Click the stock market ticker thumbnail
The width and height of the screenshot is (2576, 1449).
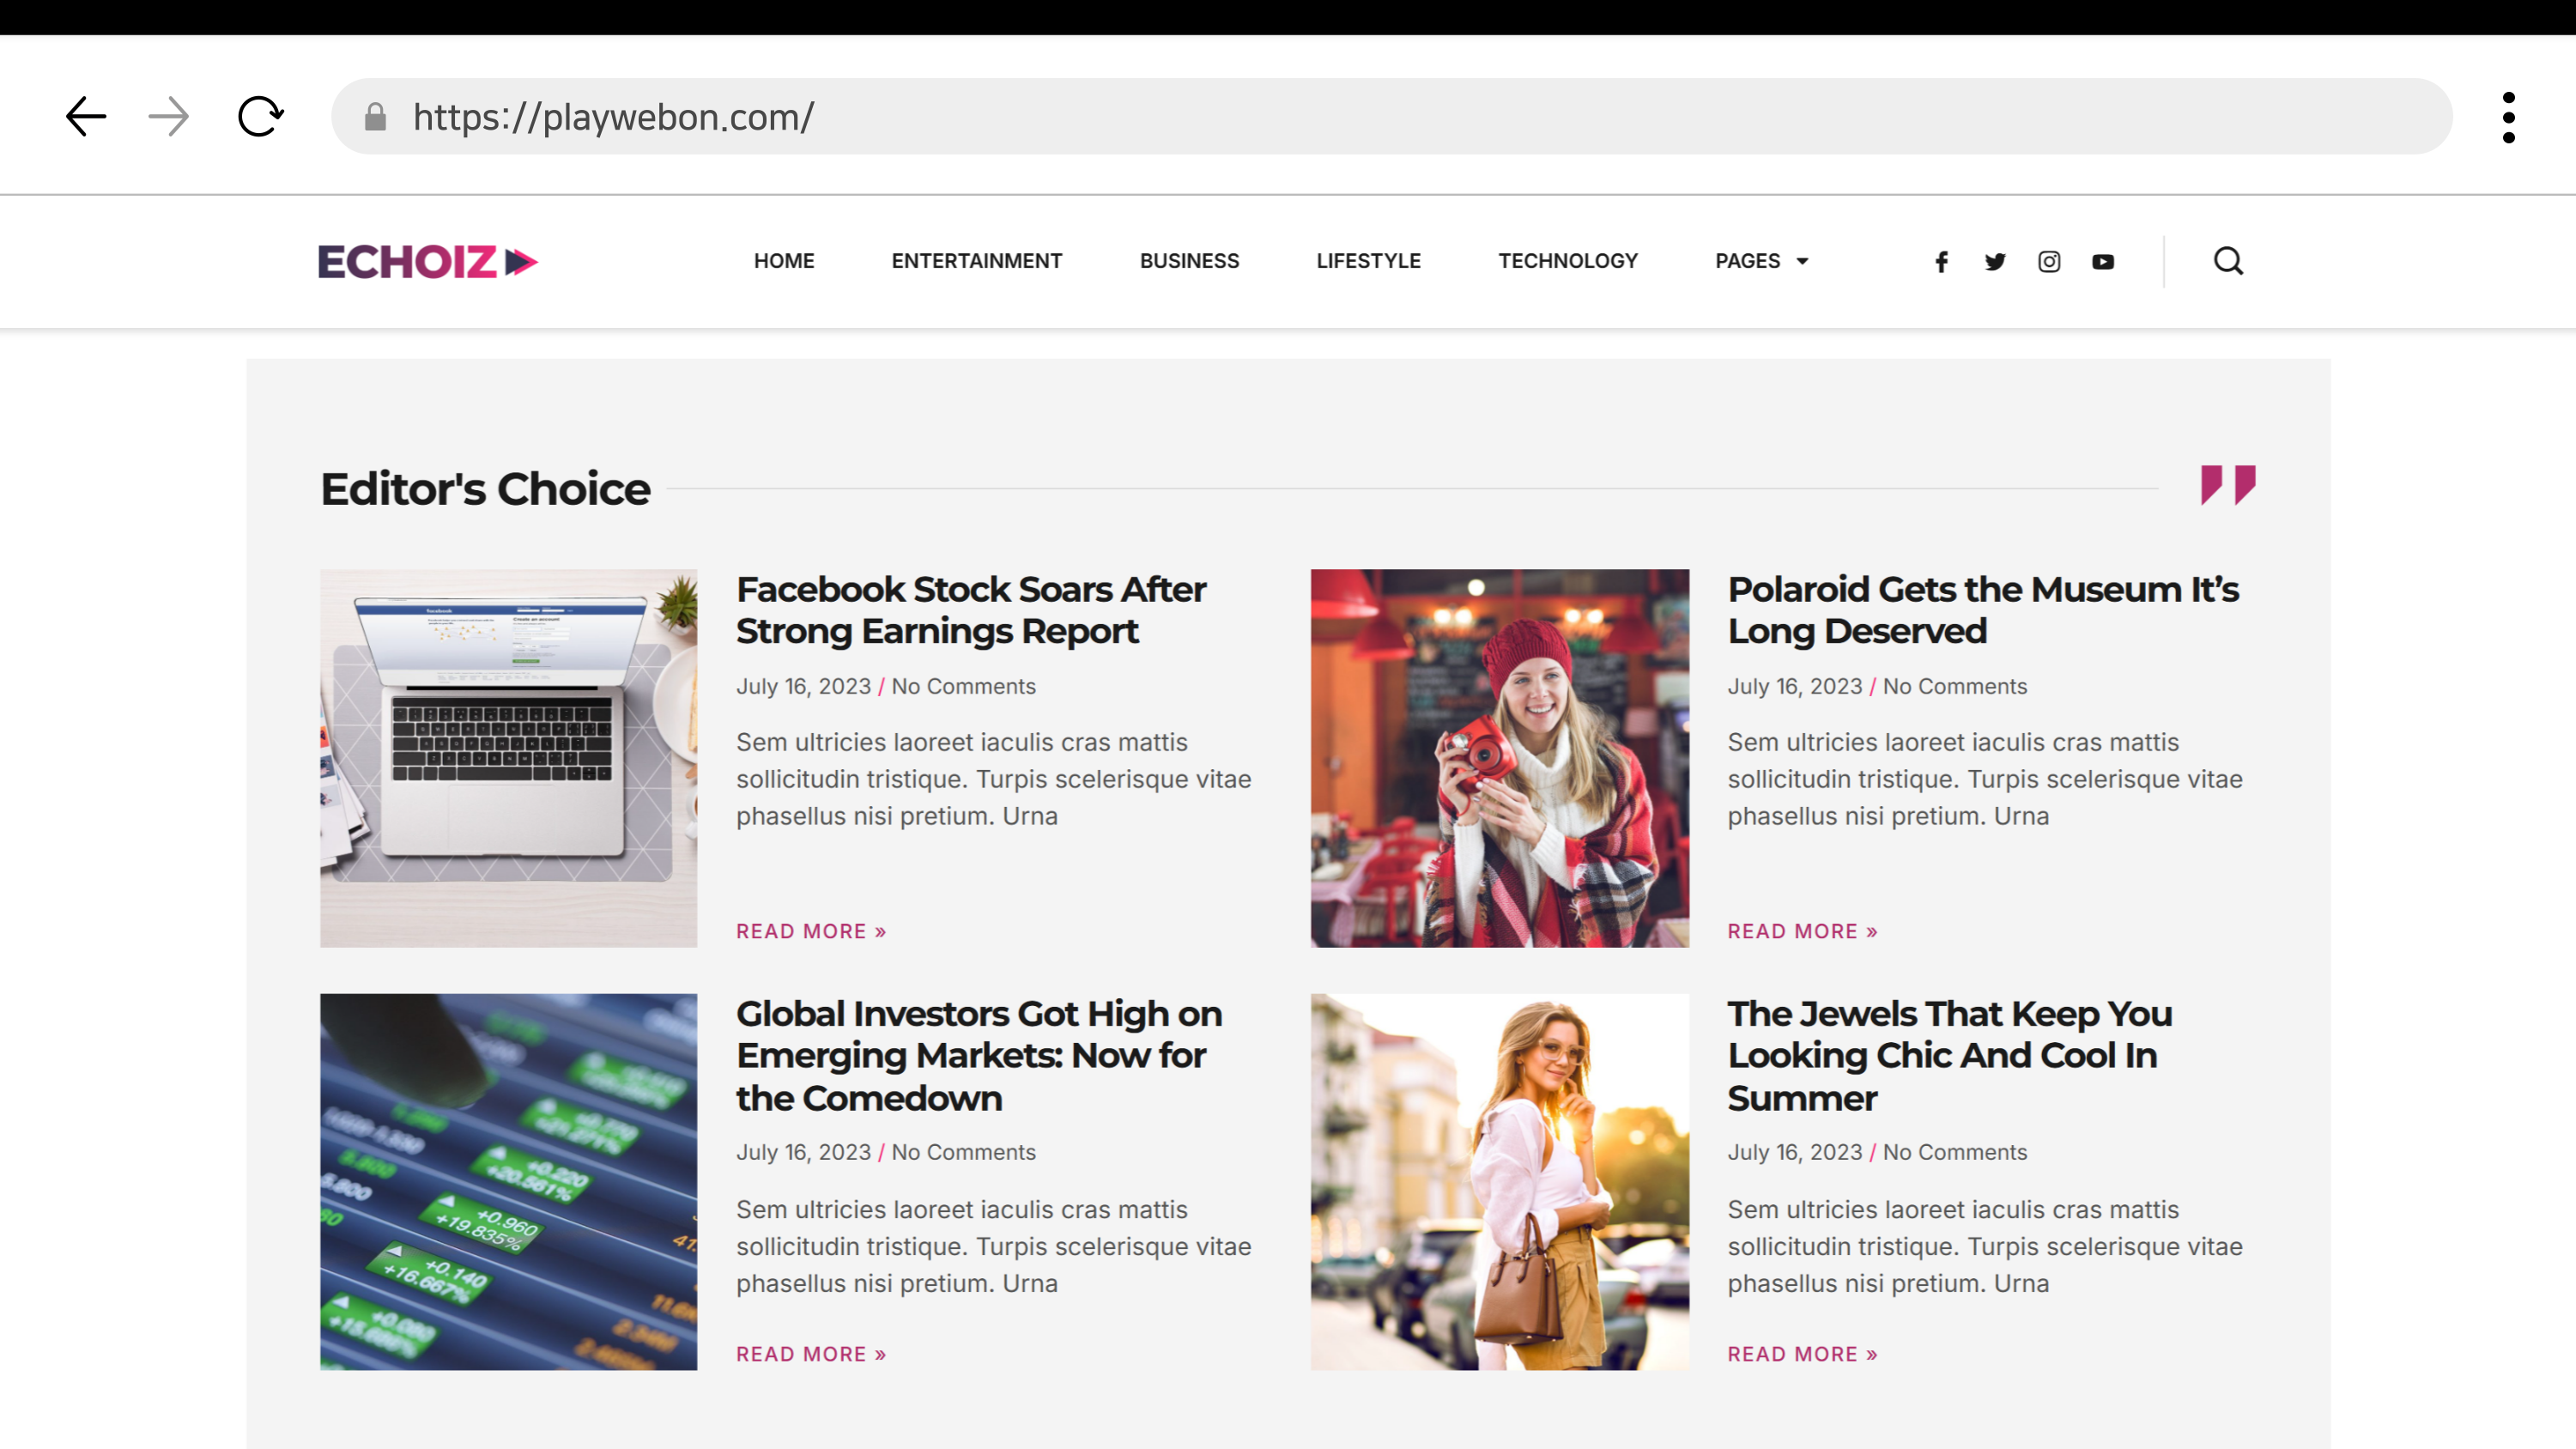pos(508,1181)
